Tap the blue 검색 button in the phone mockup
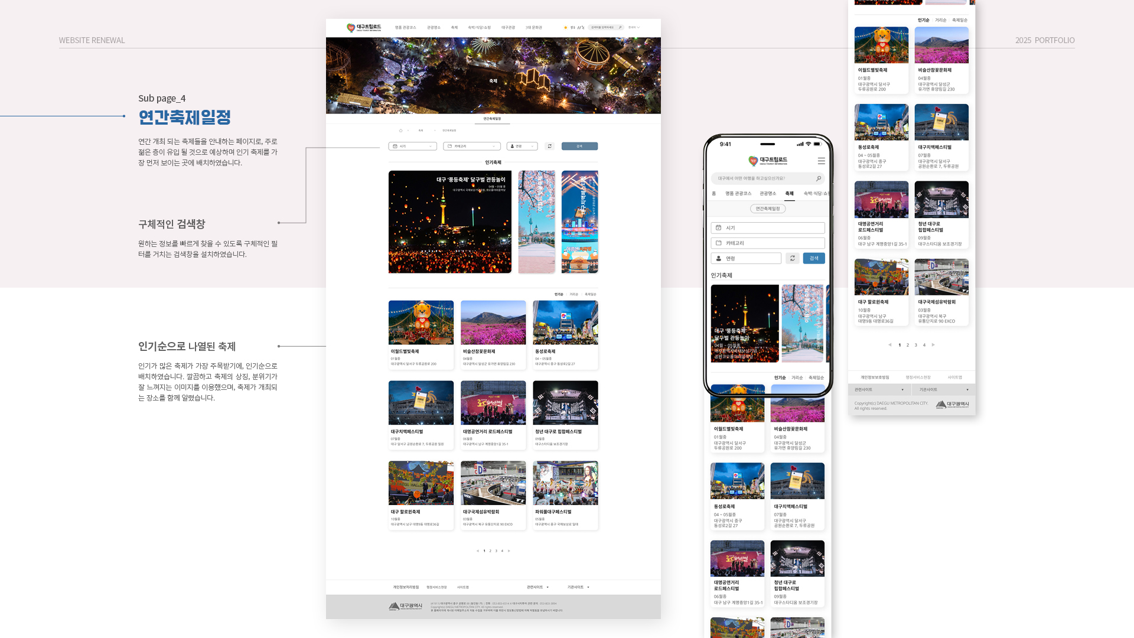 coord(814,258)
